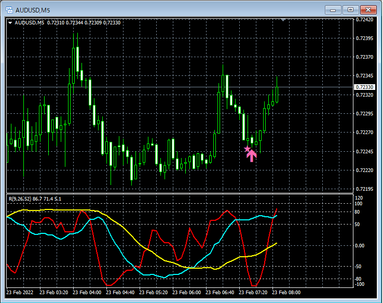Click the 23 Feb 04:00 time label
Screen dimensions: 383x303
tap(87, 293)
